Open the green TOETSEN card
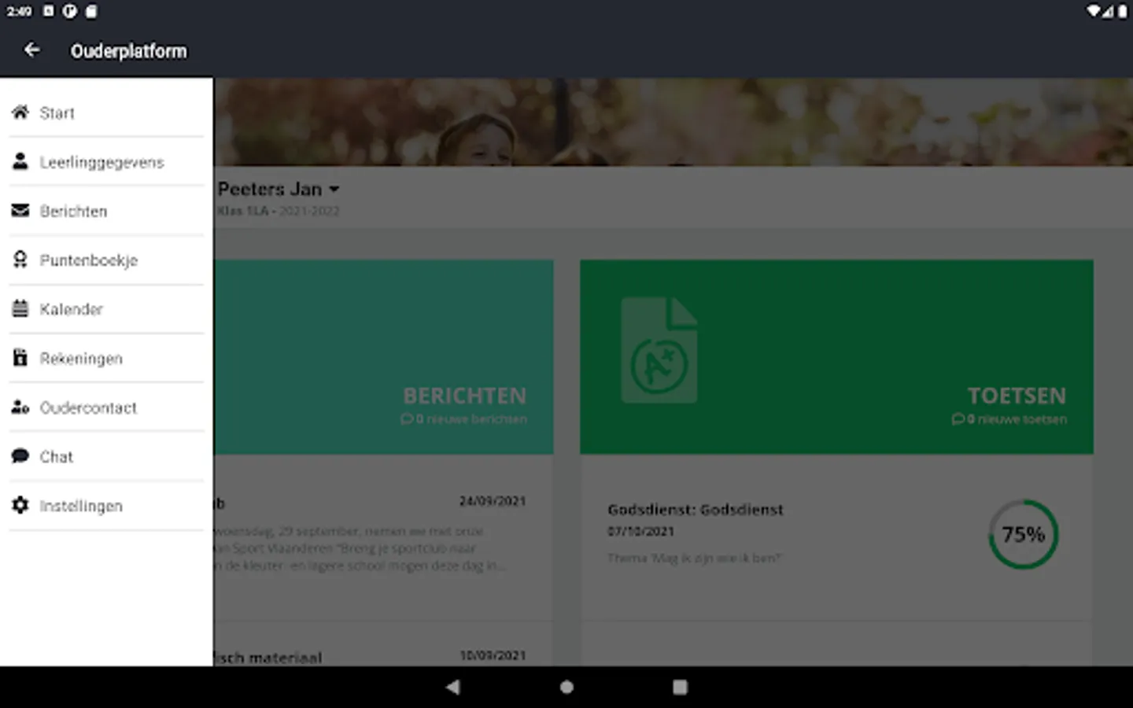1133x708 pixels. 836,356
